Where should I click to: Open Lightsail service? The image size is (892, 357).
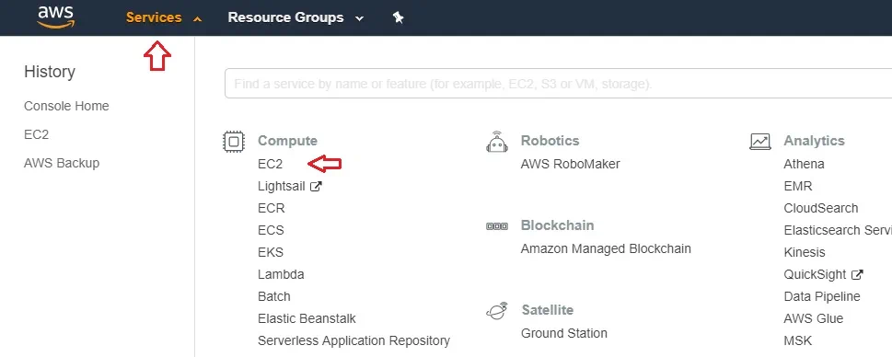[282, 187]
